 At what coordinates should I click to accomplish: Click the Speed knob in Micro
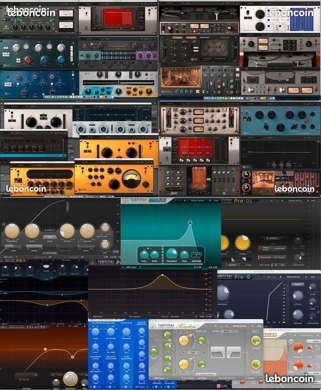click(154, 254)
